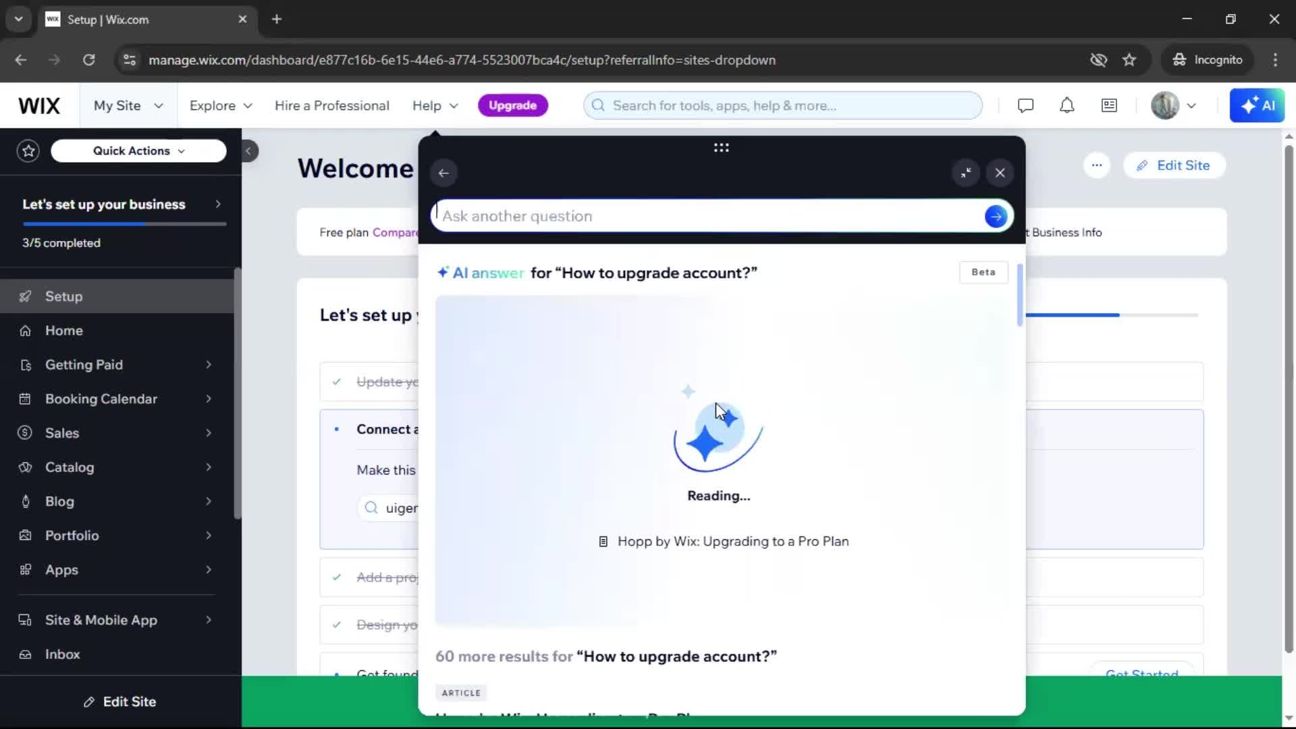This screenshot has width=1296, height=729.
Task: Click the WIX logo
Action: click(39, 106)
